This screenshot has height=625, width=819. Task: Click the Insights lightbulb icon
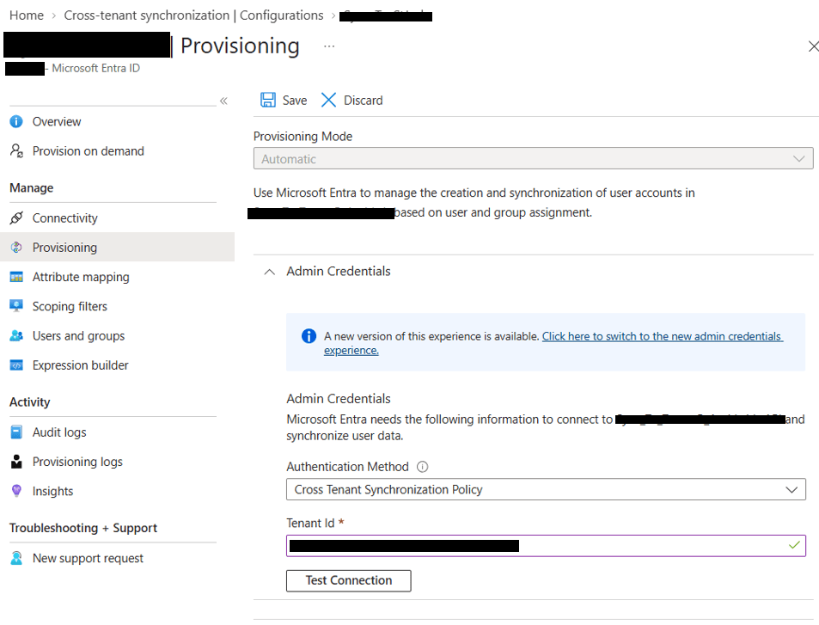coord(16,491)
